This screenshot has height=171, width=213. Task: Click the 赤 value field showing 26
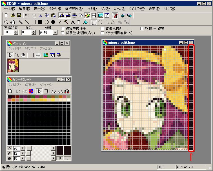tap(16, 148)
